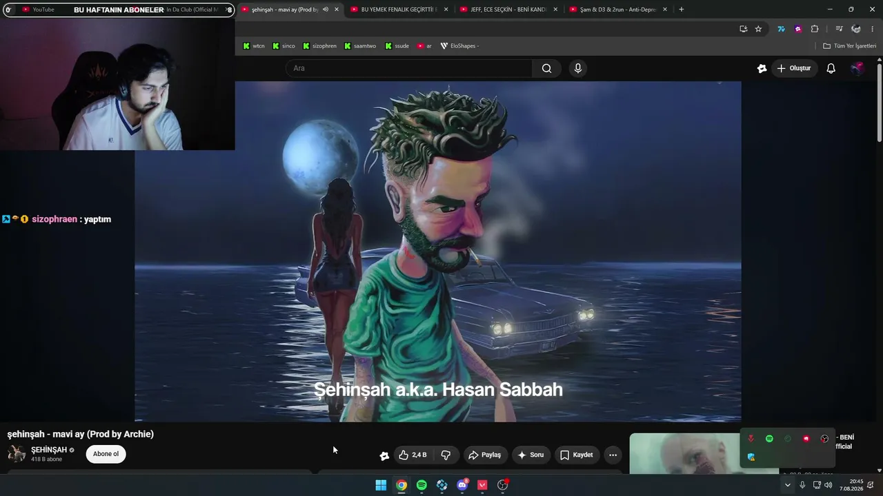Open YouTube notifications bell
Image resolution: width=883 pixels, height=496 pixels.
click(831, 68)
